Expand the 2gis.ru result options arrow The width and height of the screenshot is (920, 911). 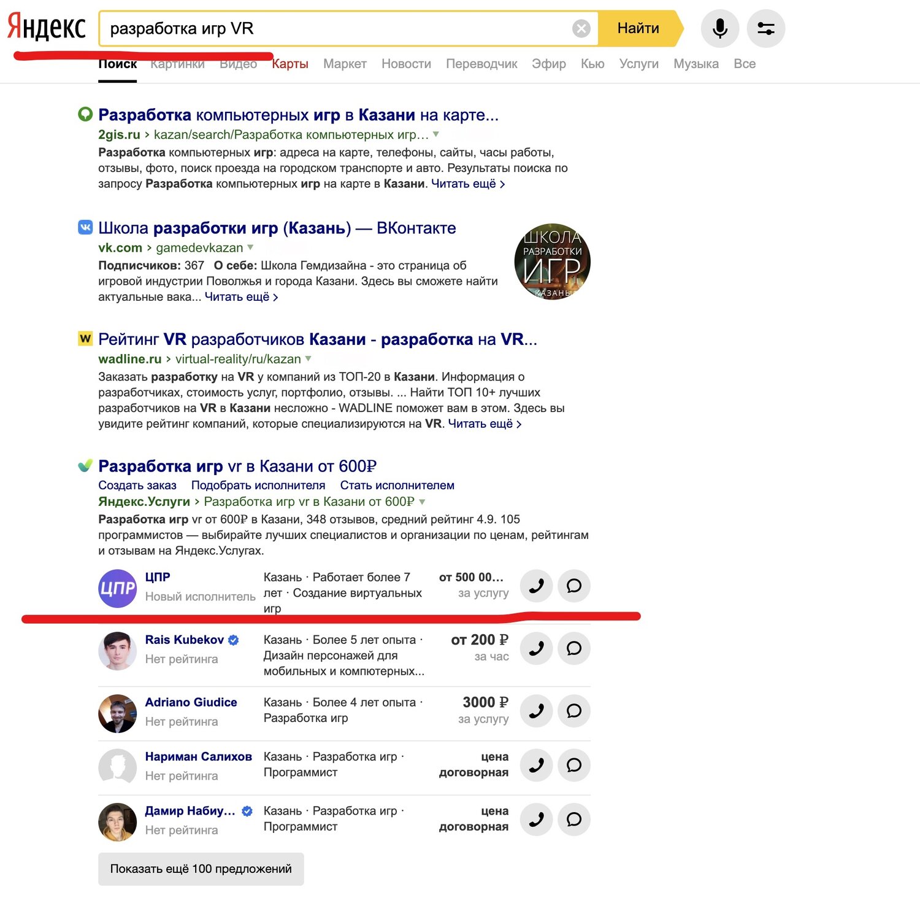point(436,134)
